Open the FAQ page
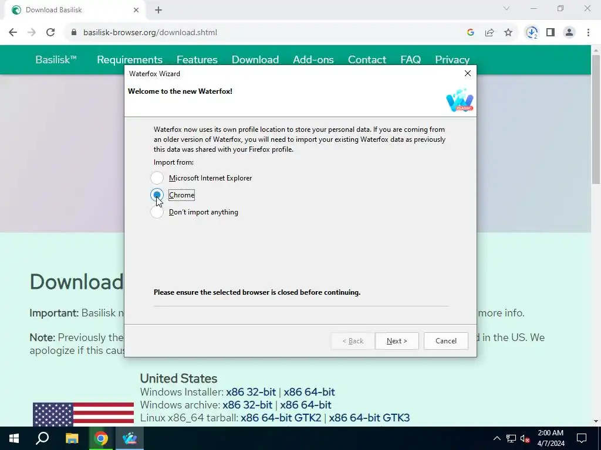This screenshot has height=450, width=601. pyautogui.click(x=410, y=60)
